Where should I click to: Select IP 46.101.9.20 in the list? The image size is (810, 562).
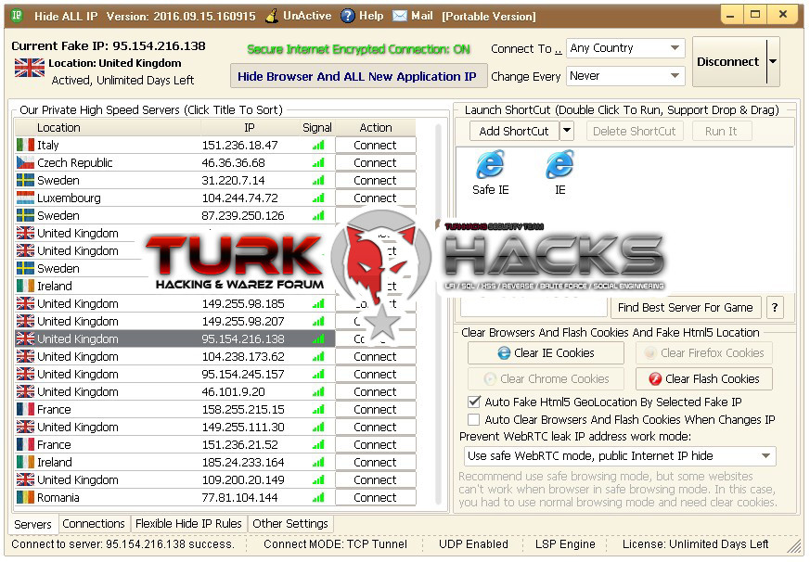[233, 391]
